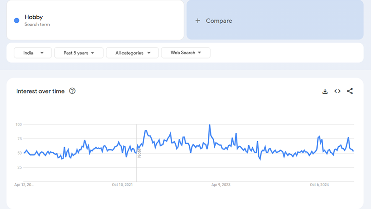Image resolution: width=371 pixels, height=209 pixels.
Task: Click the 25 y-axis label
Action: pos(19,168)
